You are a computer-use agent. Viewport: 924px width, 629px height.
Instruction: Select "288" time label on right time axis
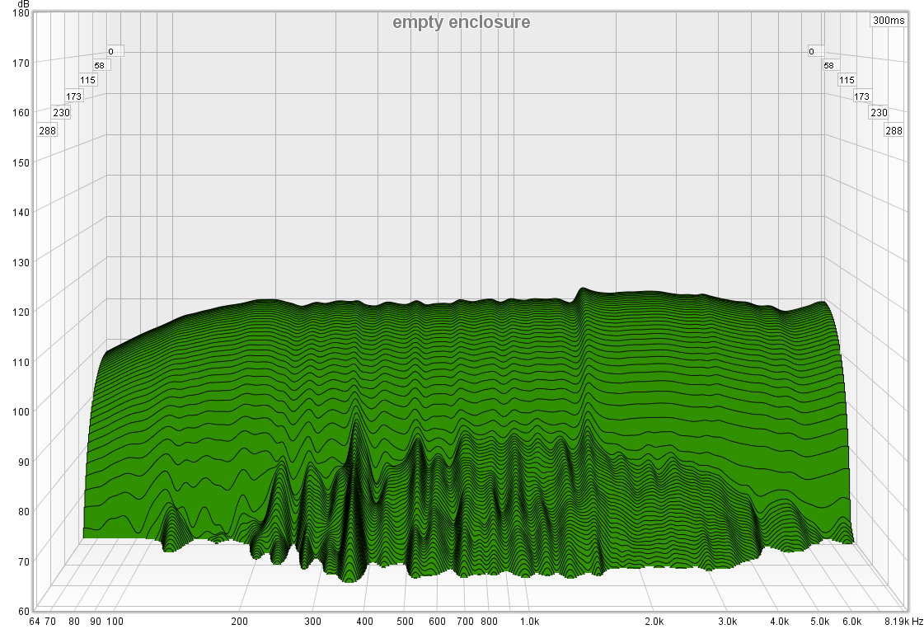click(894, 130)
